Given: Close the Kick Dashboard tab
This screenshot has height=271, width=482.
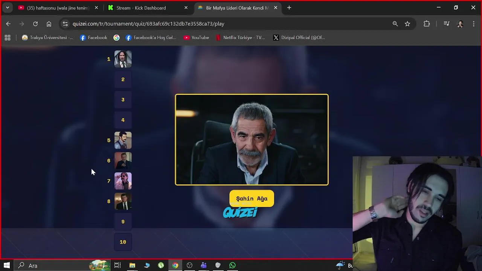Looking at the screenshot, I should (x=186, y=8).
